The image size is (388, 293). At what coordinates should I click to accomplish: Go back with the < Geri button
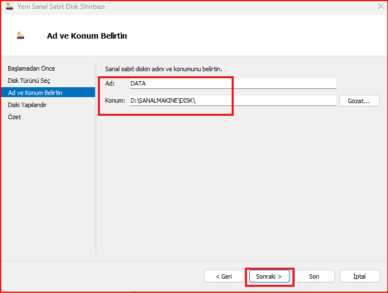point(223,276)
